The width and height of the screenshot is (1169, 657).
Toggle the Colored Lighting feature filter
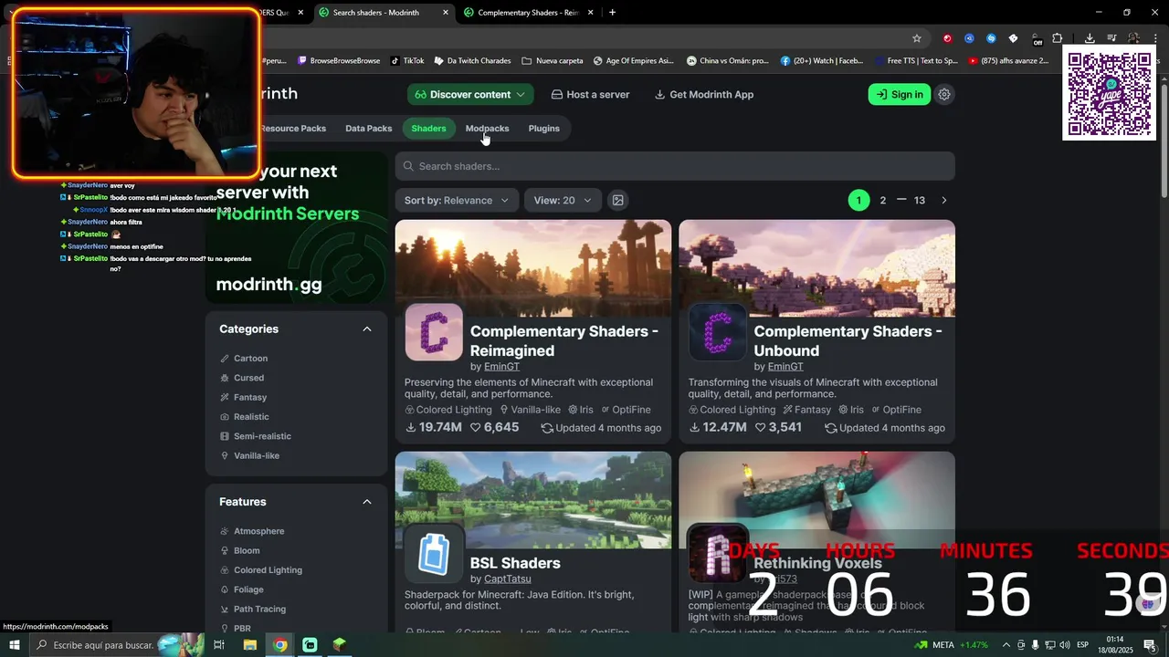[260, 570]
